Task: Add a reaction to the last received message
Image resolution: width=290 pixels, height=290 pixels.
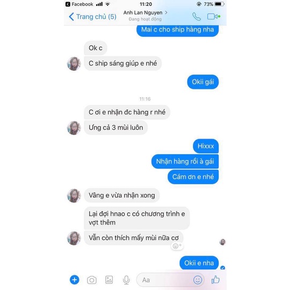Action: [177, 246]
